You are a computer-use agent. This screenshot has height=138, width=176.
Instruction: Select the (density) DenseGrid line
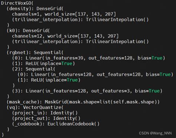(x=35, y=9)
